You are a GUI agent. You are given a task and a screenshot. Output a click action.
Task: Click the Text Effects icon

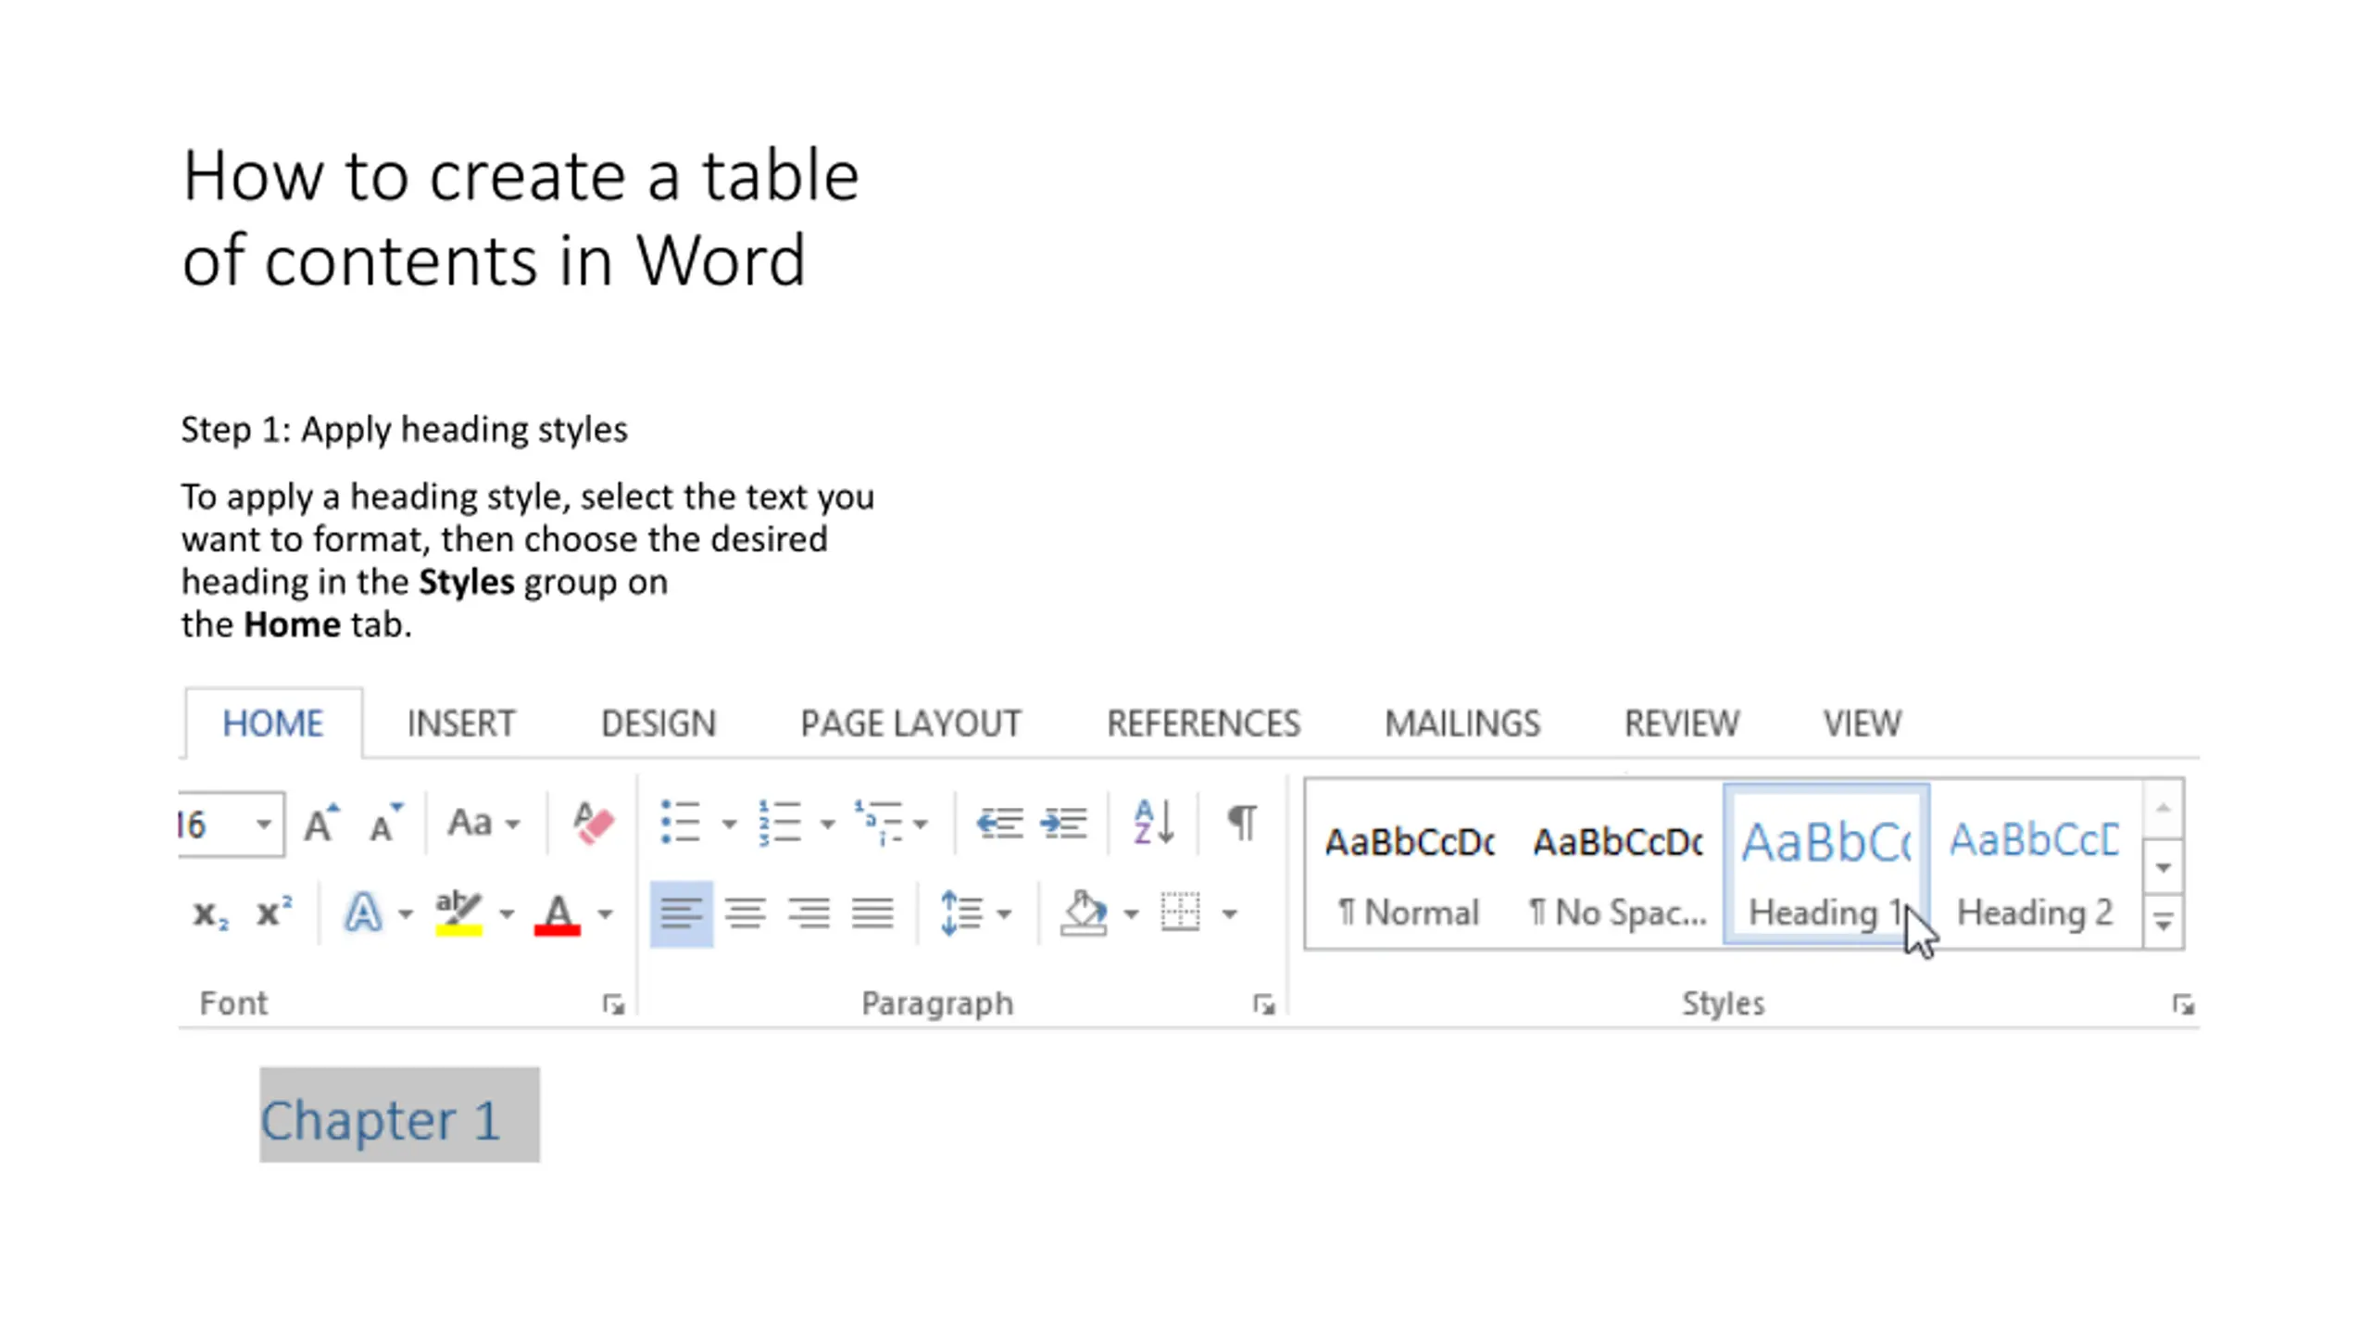pos(363,913)
